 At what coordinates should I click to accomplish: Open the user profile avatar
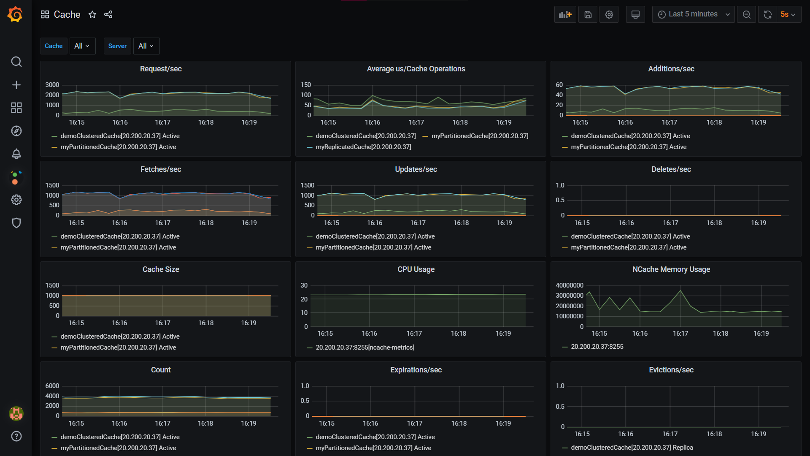click(x=16, y=413)
